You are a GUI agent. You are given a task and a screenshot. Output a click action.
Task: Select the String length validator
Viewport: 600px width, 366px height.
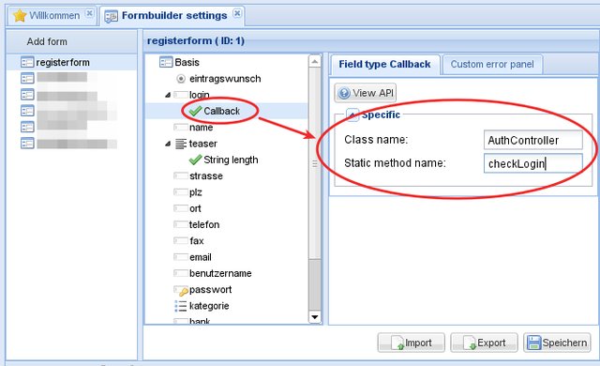pos(231,160)
